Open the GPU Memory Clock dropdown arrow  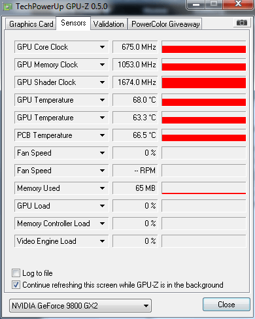coord(102,65)
